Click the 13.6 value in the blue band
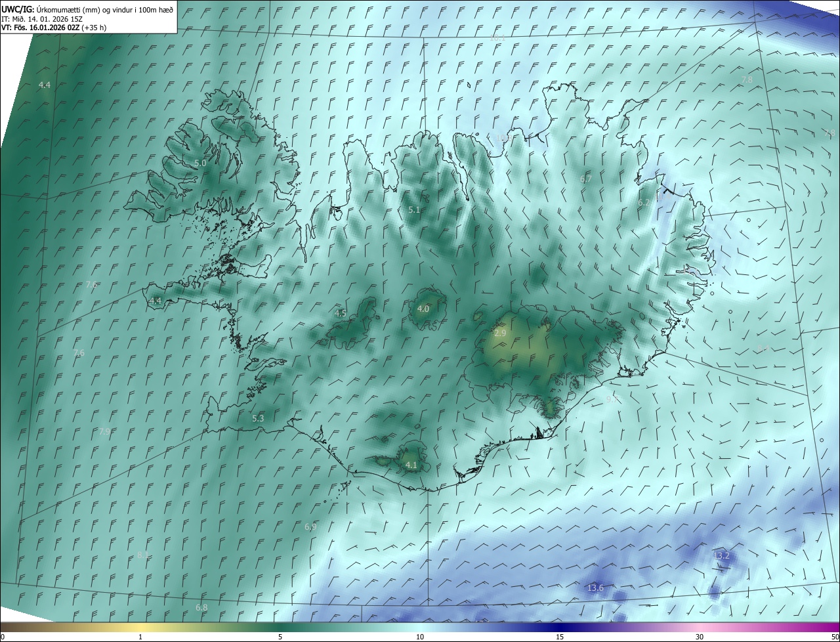The image size is (840, 642). [595, 588]
